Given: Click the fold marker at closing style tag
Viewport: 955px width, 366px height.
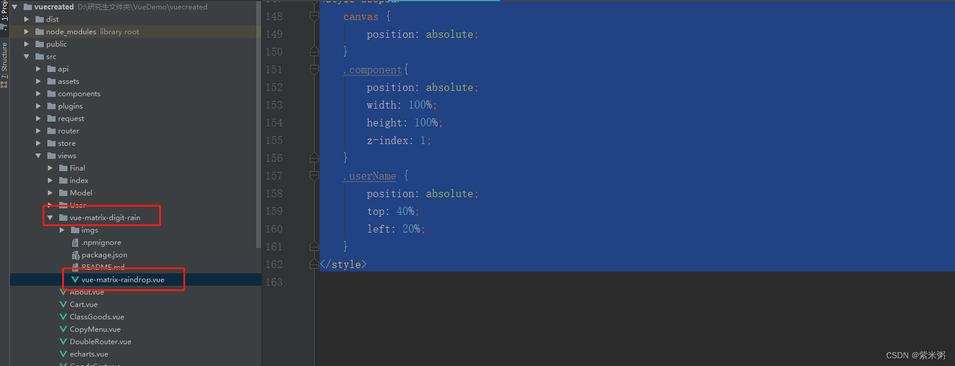Looking at the screenshot, I should pos(314,264).
